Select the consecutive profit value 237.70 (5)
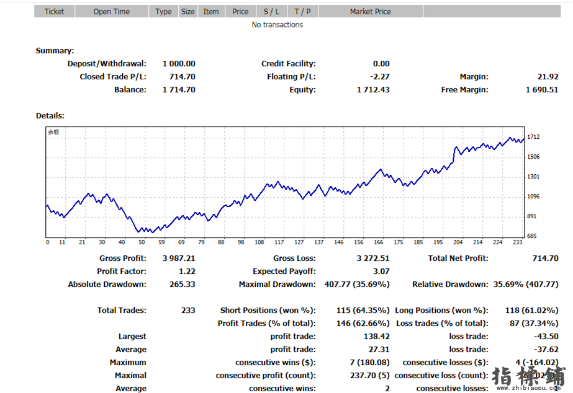Screen dimensions: 573x393 pyautogui.click(x=370, y=376)
